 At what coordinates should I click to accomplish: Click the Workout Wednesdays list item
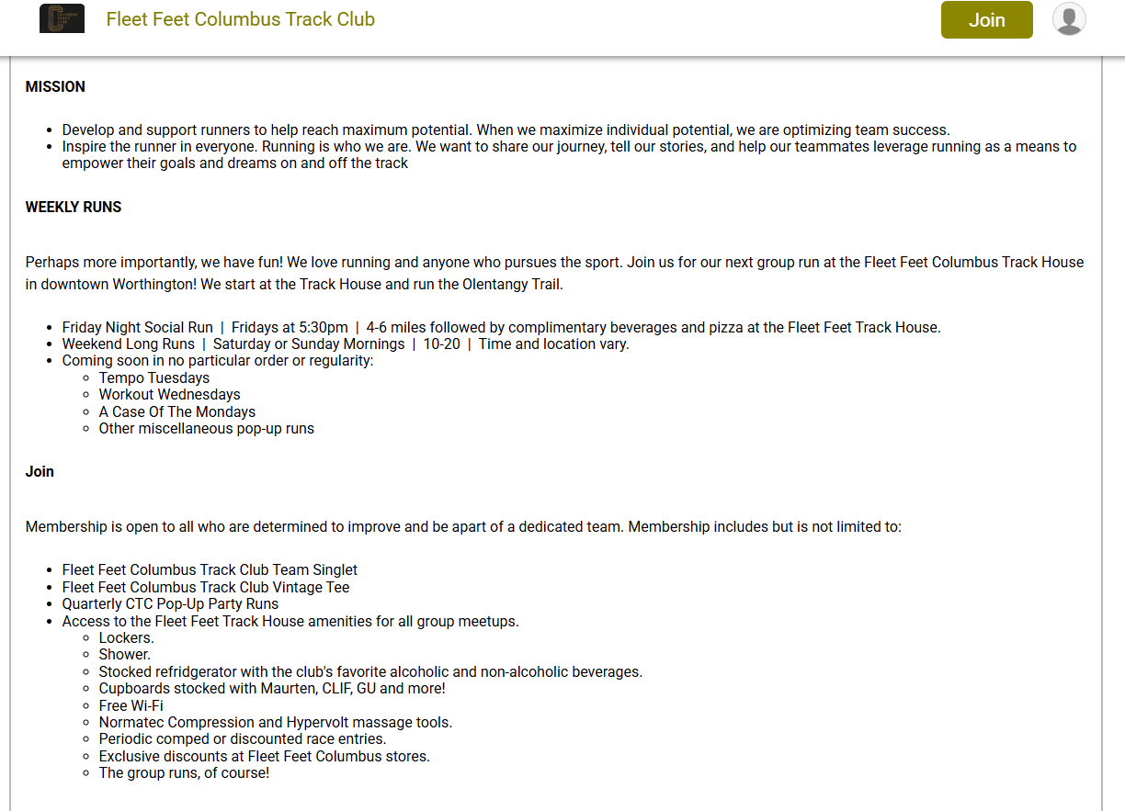[170, 394]
